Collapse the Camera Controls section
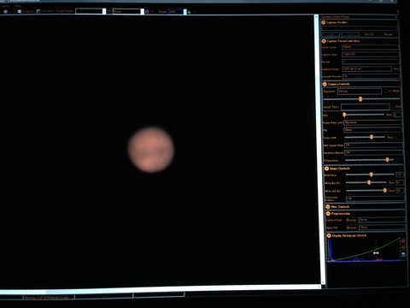The height and width of the screenshot is (308, 410). coord(325,84)
